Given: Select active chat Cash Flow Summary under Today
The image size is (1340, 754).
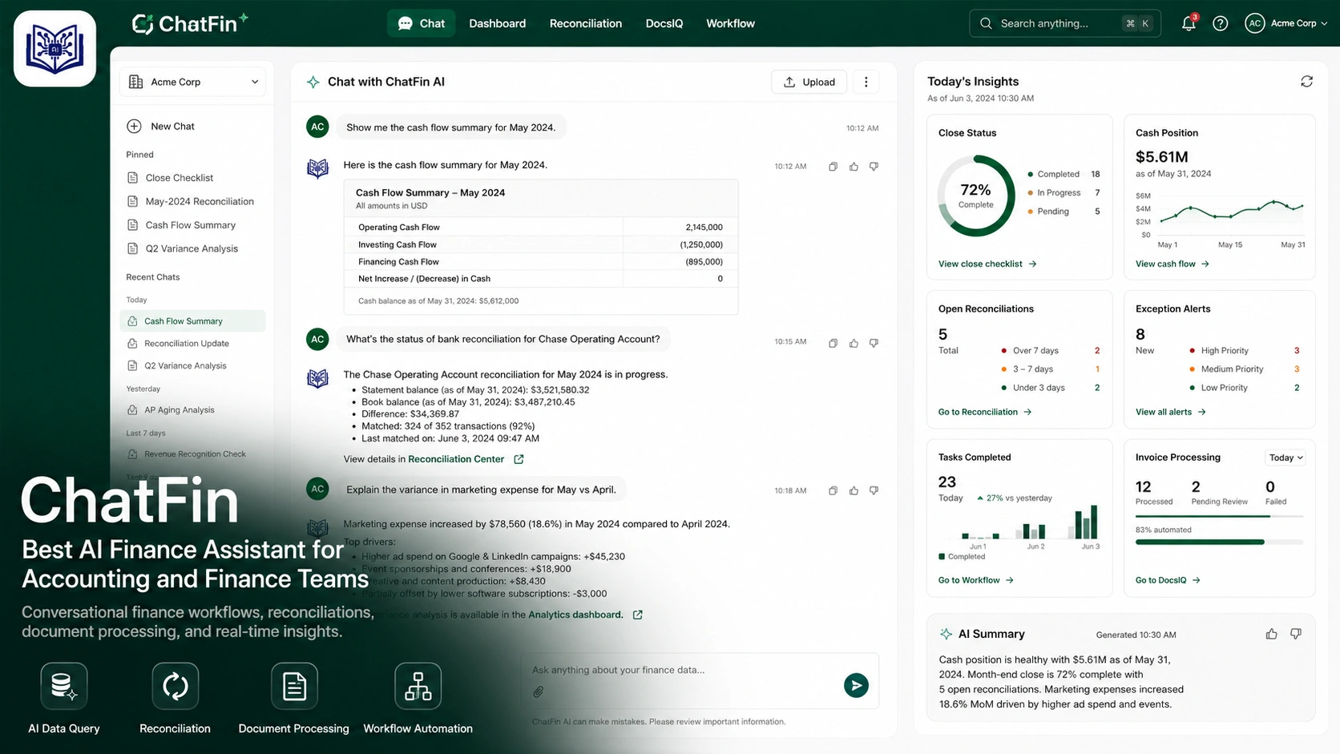Looking at the screenshot, I should [x=193, y=321].
